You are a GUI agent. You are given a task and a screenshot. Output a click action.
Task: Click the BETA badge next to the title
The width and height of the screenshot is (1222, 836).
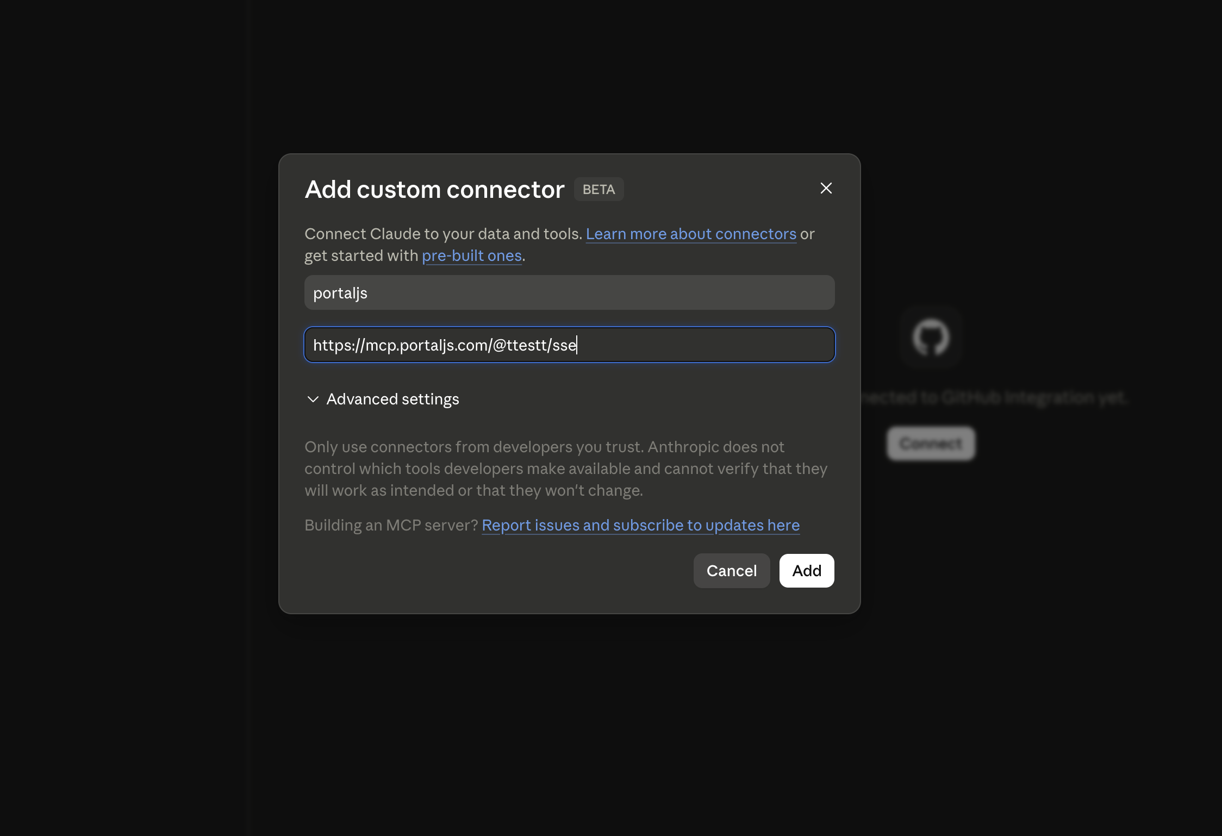[598, 189]
